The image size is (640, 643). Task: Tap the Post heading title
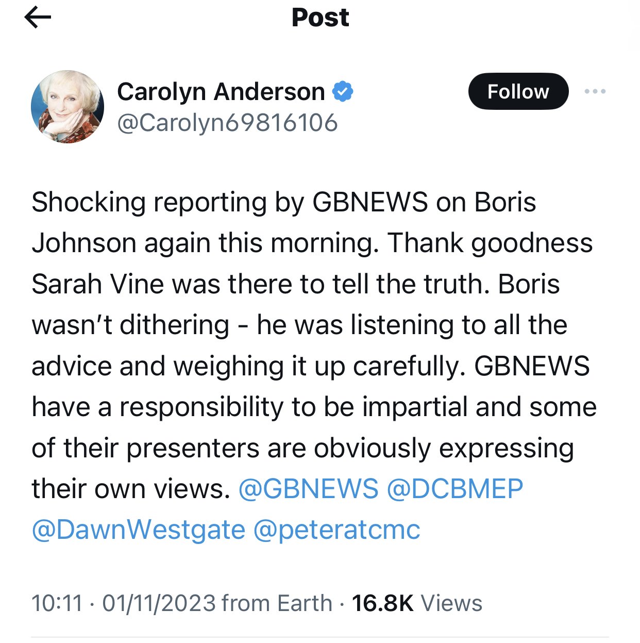coord(320,18)
